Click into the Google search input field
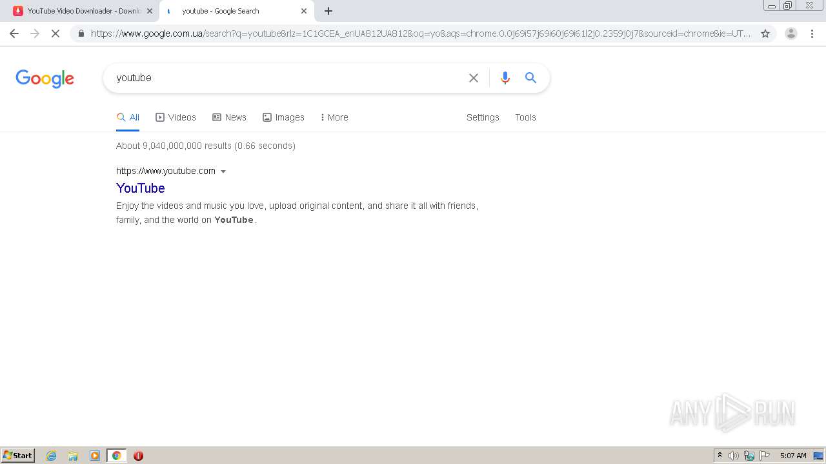826x464 pixels. [x=287, y=78]
